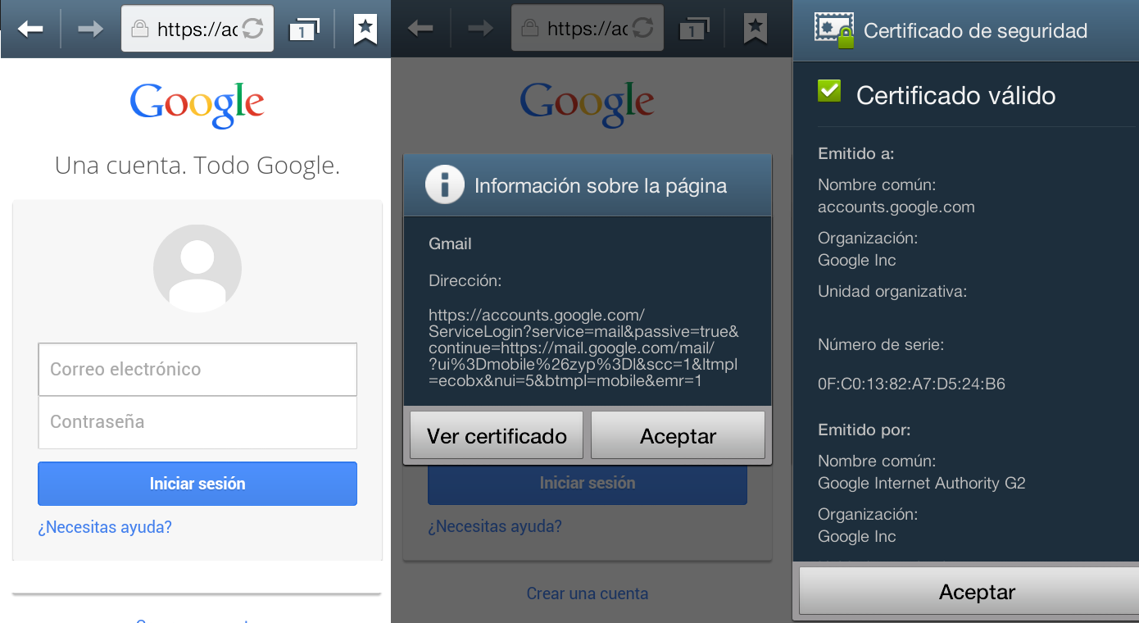The width and height of the screenshot is (1139, 623).
Task: Focus the Correo electrónico field
Action: tap(197, 369)
